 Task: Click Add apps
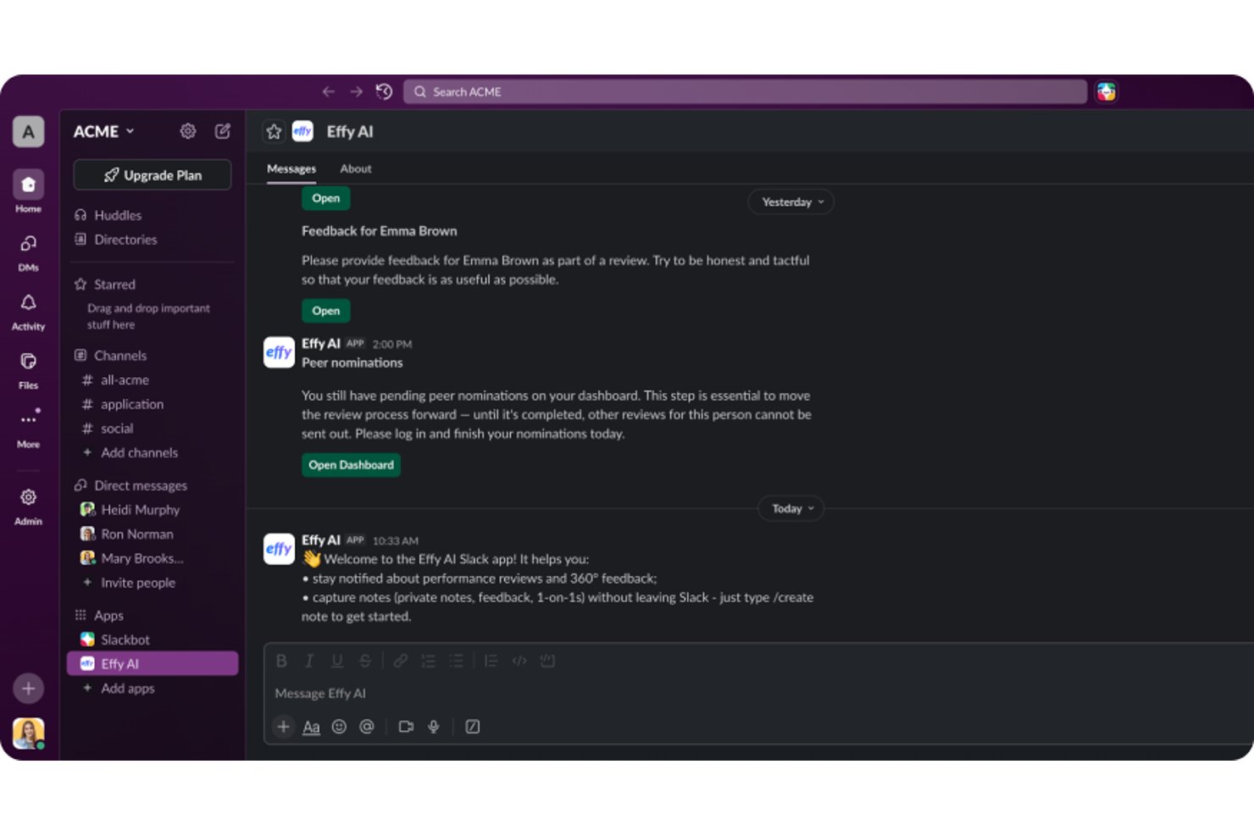(119, 689)
